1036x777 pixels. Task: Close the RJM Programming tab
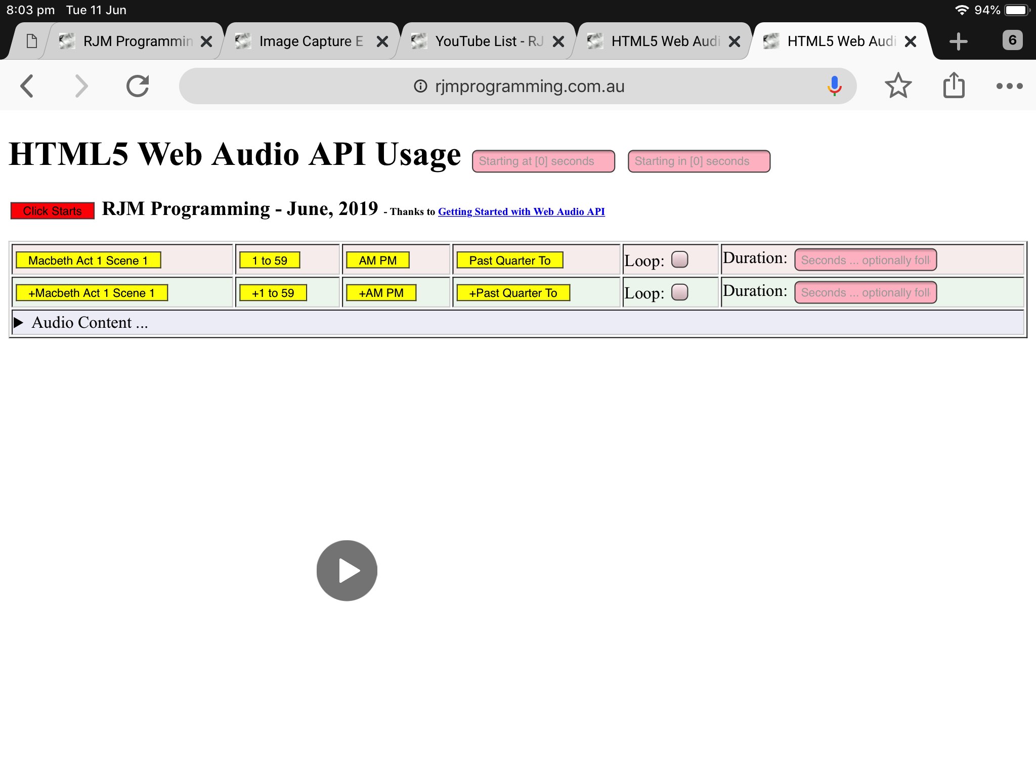(206, 41)
